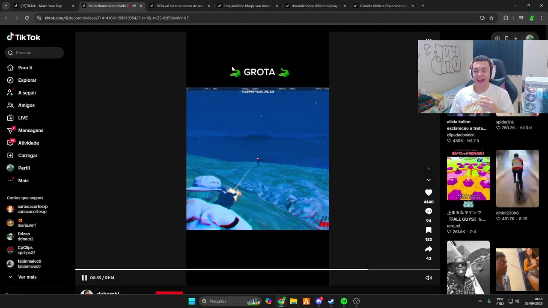Viewport: 548px width, 308px height.
Task: Open CpClips followed account
Action: [21, 250]
